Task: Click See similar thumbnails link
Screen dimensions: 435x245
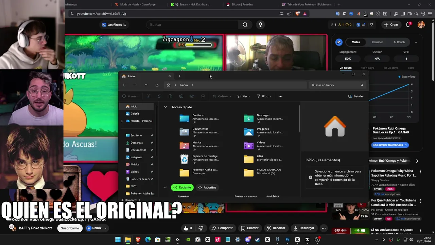Action: (390, 145)
